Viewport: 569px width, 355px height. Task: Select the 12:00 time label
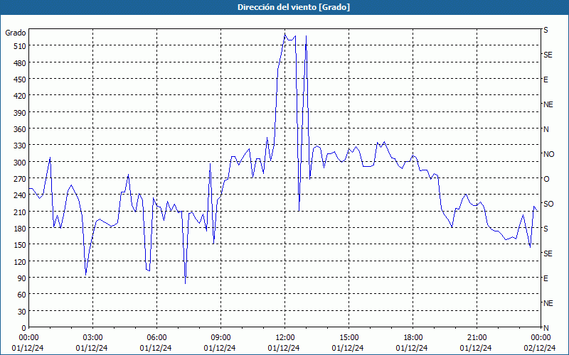[x=285, y=338]
